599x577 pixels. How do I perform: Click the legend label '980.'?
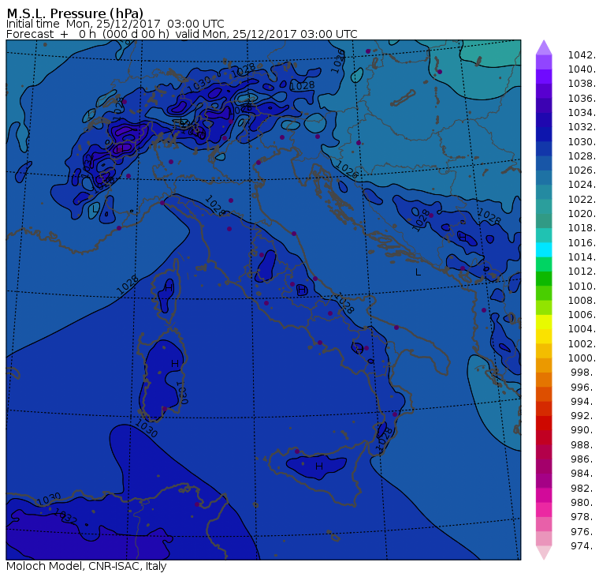(x=583, y=502)
